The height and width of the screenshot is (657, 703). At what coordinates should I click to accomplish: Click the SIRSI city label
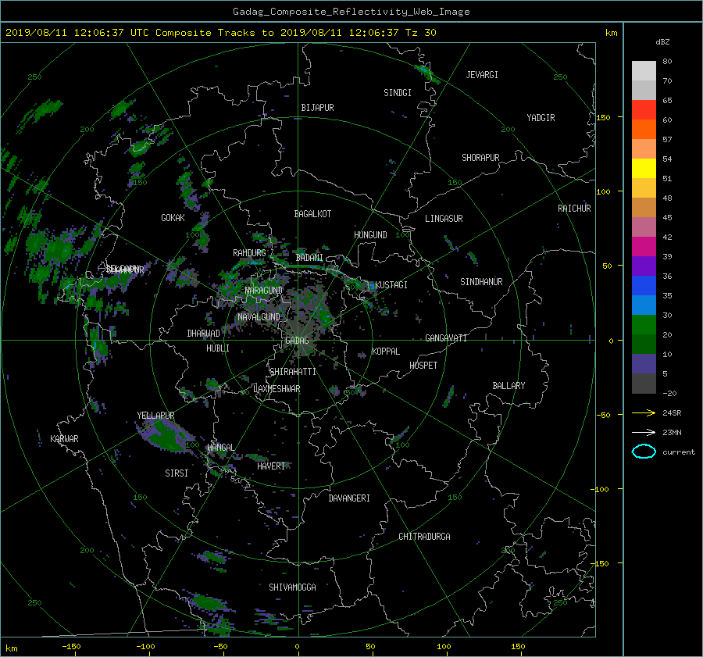pyautogui.click(x=177, y=473)
